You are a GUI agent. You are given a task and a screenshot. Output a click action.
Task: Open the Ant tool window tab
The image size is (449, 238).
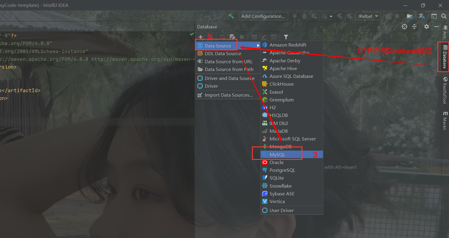point(445,31)
